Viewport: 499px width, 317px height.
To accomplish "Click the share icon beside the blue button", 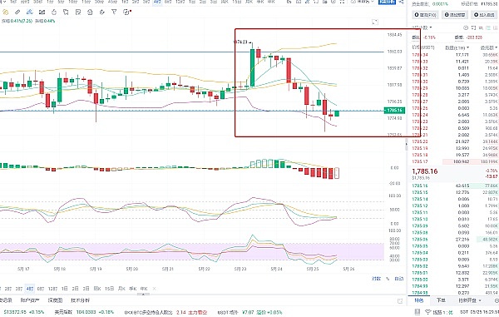I will click(x=402, y=2).
